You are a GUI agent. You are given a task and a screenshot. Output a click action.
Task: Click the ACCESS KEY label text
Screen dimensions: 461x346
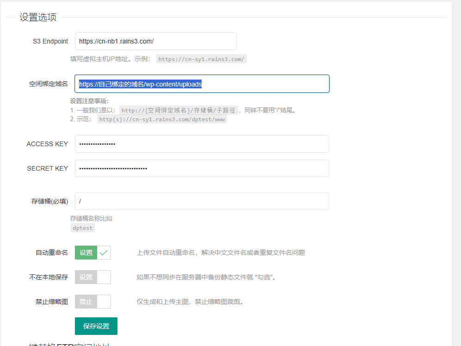coord(47,144)
